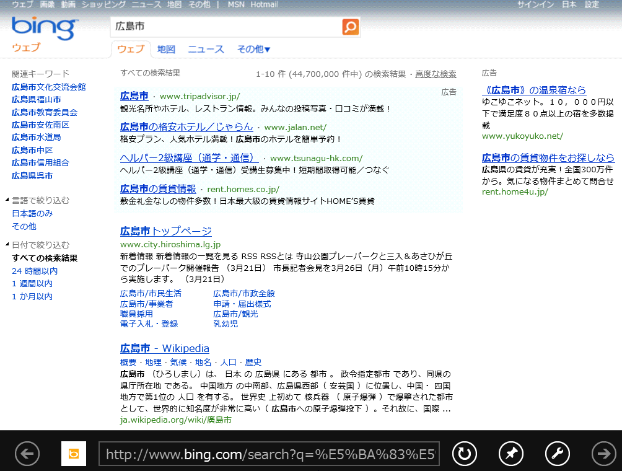The width and height of the screenshot is (622, 471).
Task: Open ヘルパー2級講座（通学・通信） ad link
Action: tap(189, 158)
